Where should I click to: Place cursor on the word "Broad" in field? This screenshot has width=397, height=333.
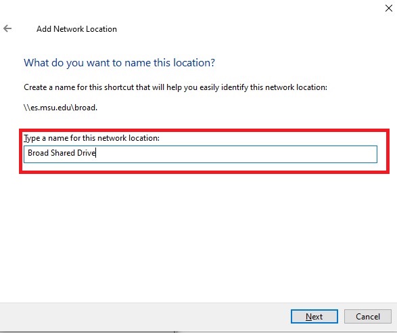coord(38,153)
